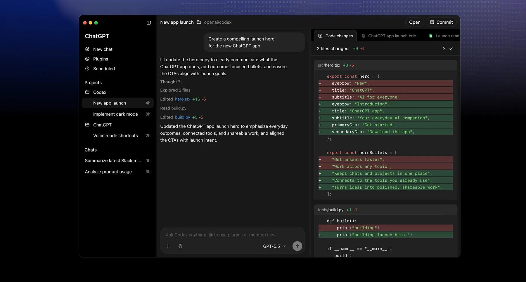This screenshot has height=282, width=526.
Task: Expand the Thought 7s section
Action: click(171, 82)
